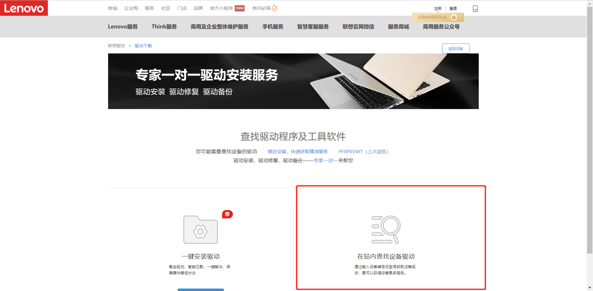The height and width of the screenshot is (291, 593).
Task: Click 在站内查找设备驱动 title
Action: (386, 256)
